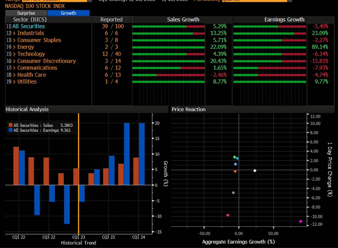Select the CQ3 22 axis label

[49, 237]
